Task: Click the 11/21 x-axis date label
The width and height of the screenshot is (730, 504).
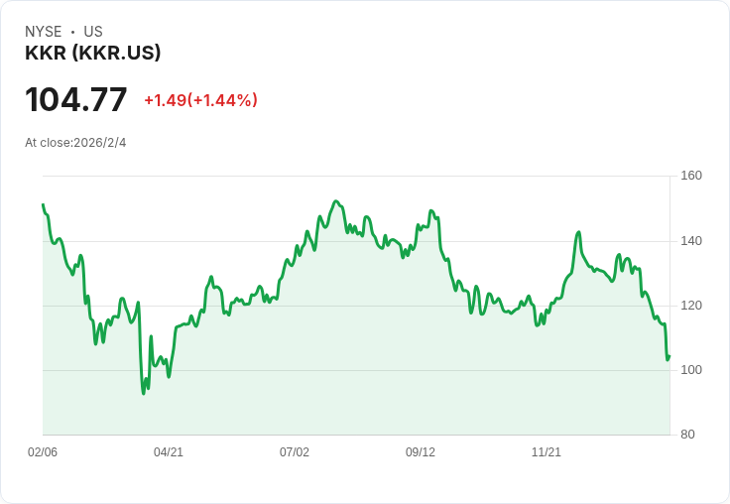Action: pos(547,451)
